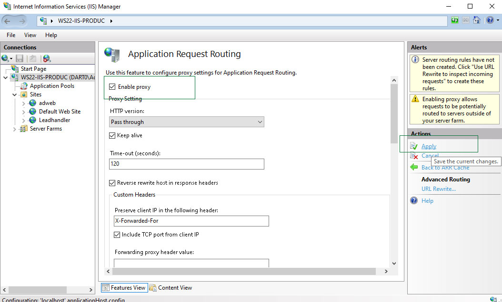Click the Preserve client IP header field

tap(191, 221)
